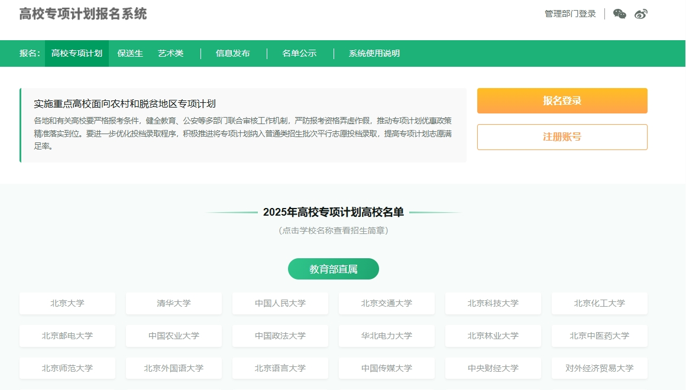This screenshot has width=686, height=390.
Task: Select the 教育部直属 category pill
Action: pos(334,269)
